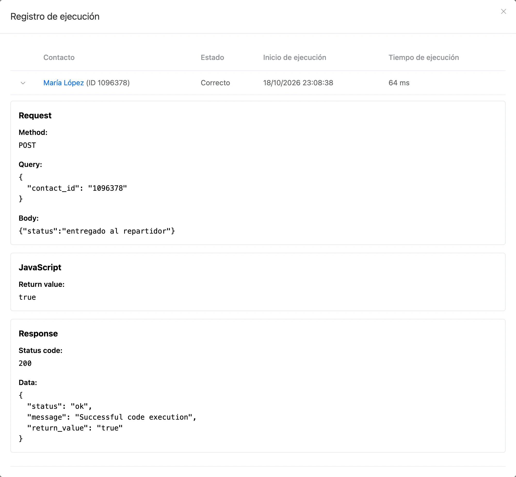Click the 200 status code value
This screenshot has width=516, height=477.
click(x=25, y=363)
